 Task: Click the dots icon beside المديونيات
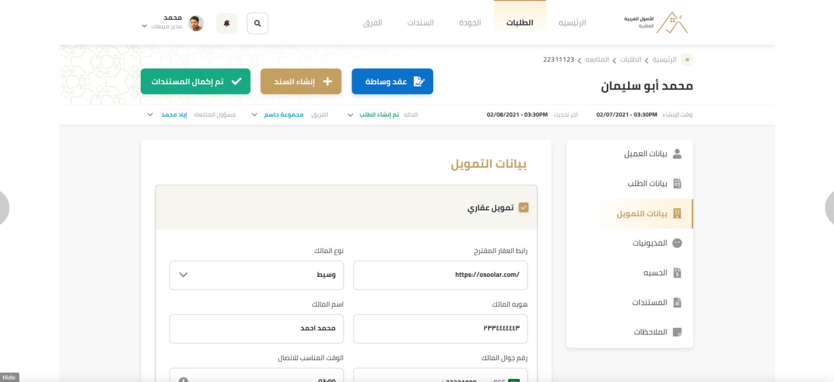677,243
